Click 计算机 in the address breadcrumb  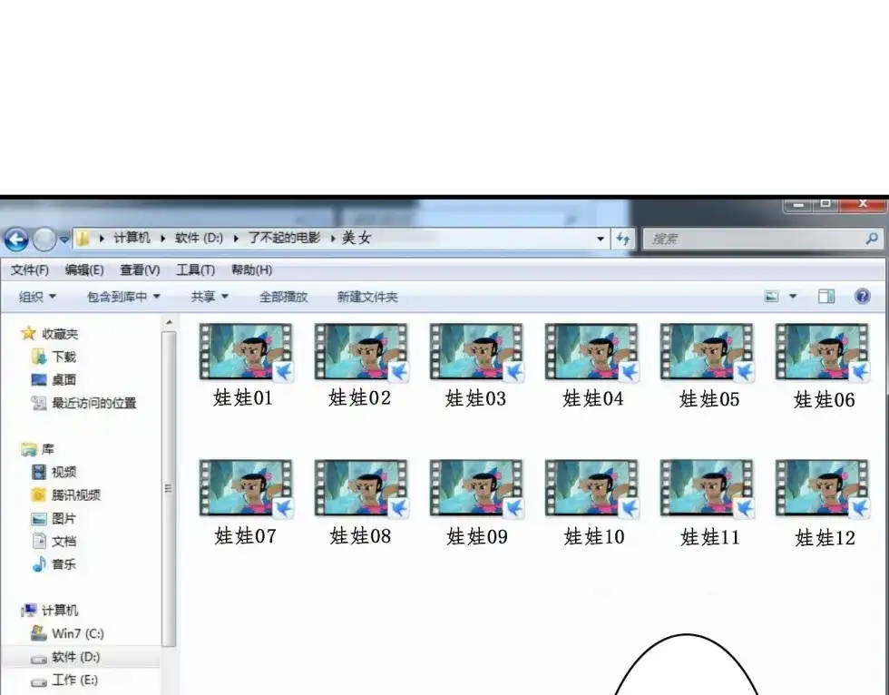pos(132,238)
